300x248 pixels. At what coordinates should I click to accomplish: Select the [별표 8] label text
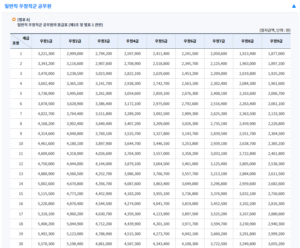(x=23, y=20)
